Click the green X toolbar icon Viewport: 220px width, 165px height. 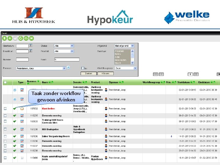click(31, 38)
